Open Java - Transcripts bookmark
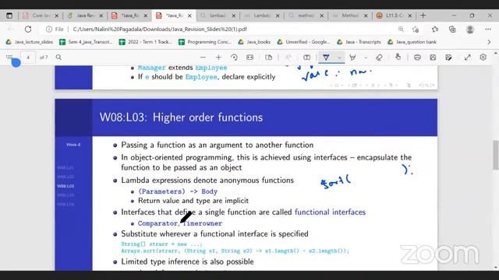Image resolution: width=499 pixels, height=280 pixels. 359,42
